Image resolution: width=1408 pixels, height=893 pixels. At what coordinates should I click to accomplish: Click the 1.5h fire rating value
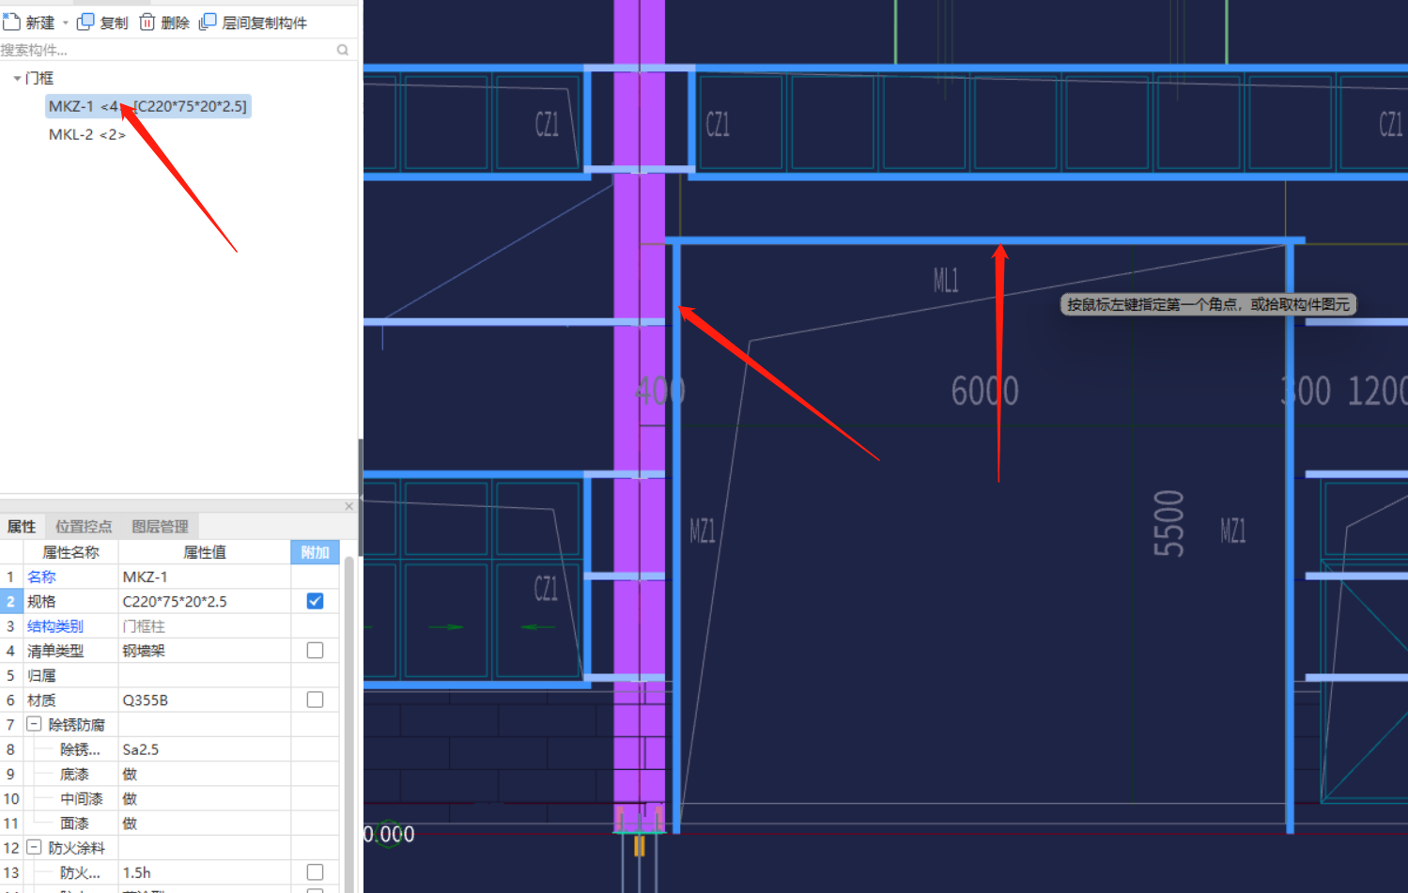205,872
